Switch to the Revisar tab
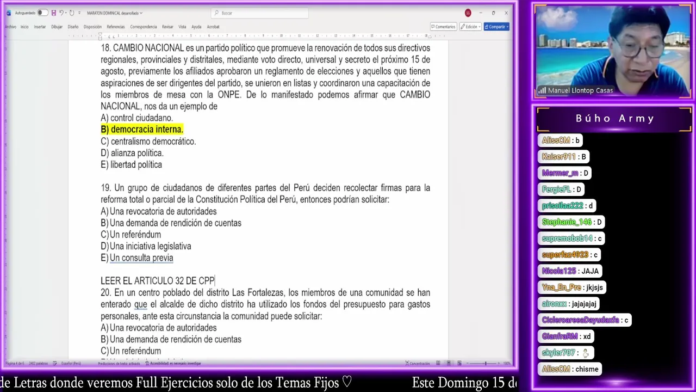 click(x=167, y=27)
